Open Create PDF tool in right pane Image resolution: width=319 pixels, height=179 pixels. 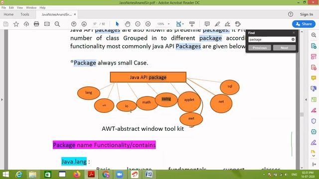[x=314, y=68]
